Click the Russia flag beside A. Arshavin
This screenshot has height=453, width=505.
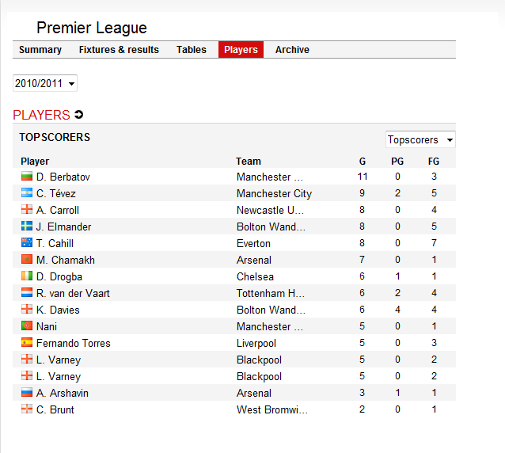click(27, 393)
